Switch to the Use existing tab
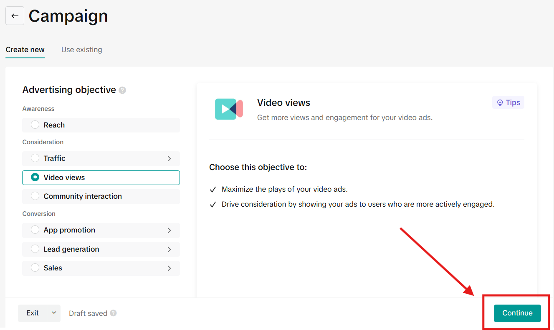 81,50
